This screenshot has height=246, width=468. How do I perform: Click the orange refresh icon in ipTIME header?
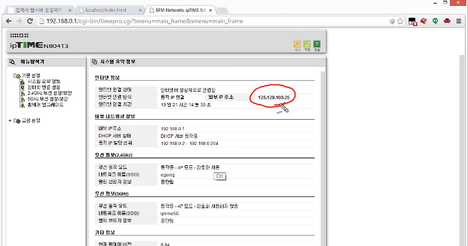point(297,44)
